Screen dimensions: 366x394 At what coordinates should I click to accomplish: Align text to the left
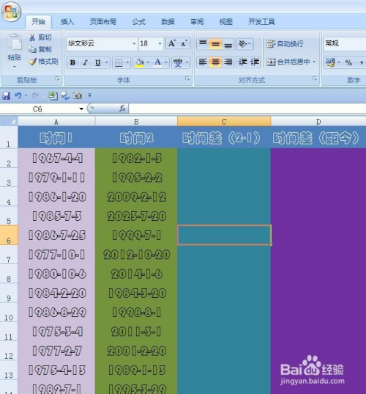[x=203, y=62]
